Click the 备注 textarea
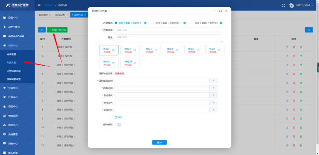Screen dimensions: 319x155 (169, 38)
